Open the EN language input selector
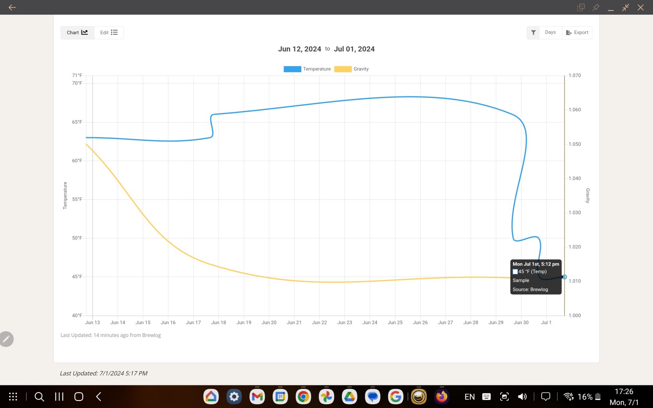653x408 pixels. click(x=469, y=397)
